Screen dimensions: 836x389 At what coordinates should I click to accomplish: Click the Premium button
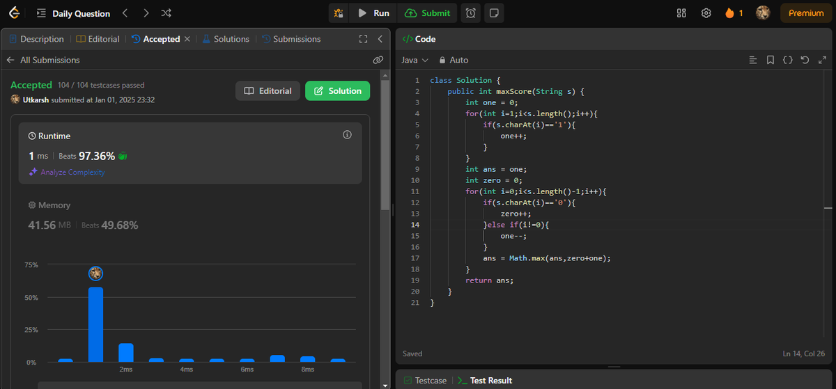point(806,13)
